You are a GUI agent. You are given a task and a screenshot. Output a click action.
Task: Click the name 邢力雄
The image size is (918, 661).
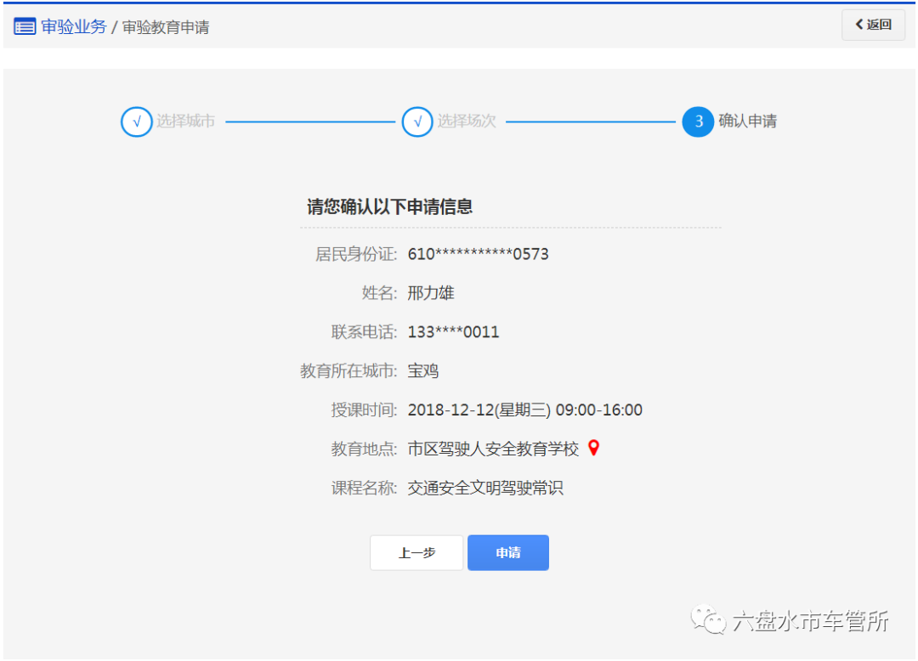430,292
